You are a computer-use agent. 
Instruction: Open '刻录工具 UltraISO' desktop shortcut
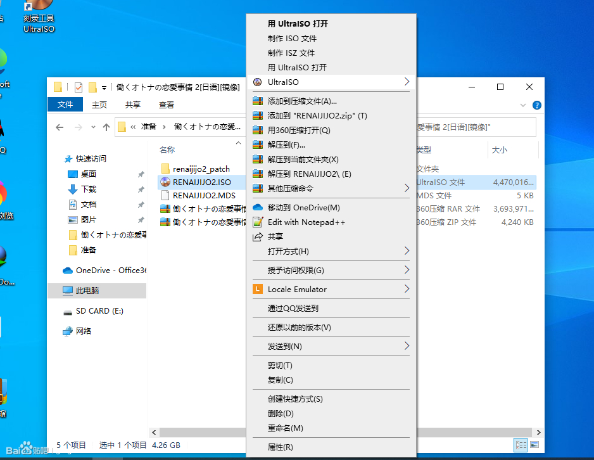point(39,16)
